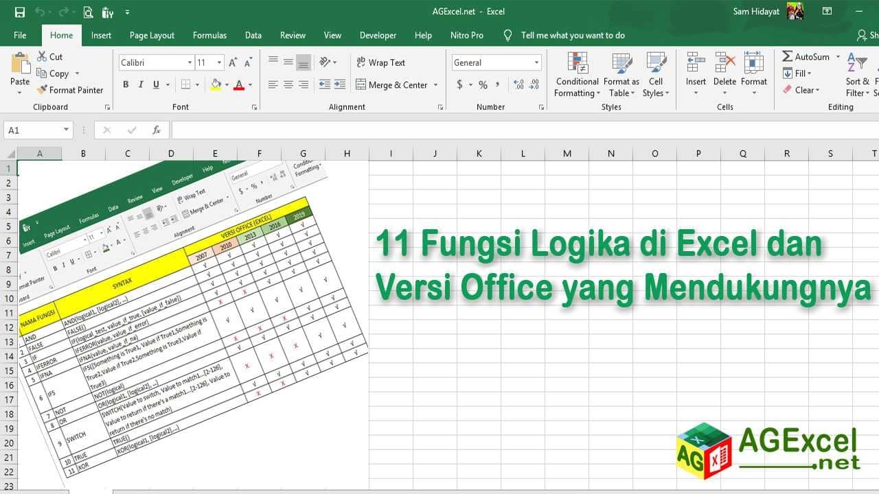Open Format as Table gallery
Screen dimensions: 879x494
click(x=621, y=75)
